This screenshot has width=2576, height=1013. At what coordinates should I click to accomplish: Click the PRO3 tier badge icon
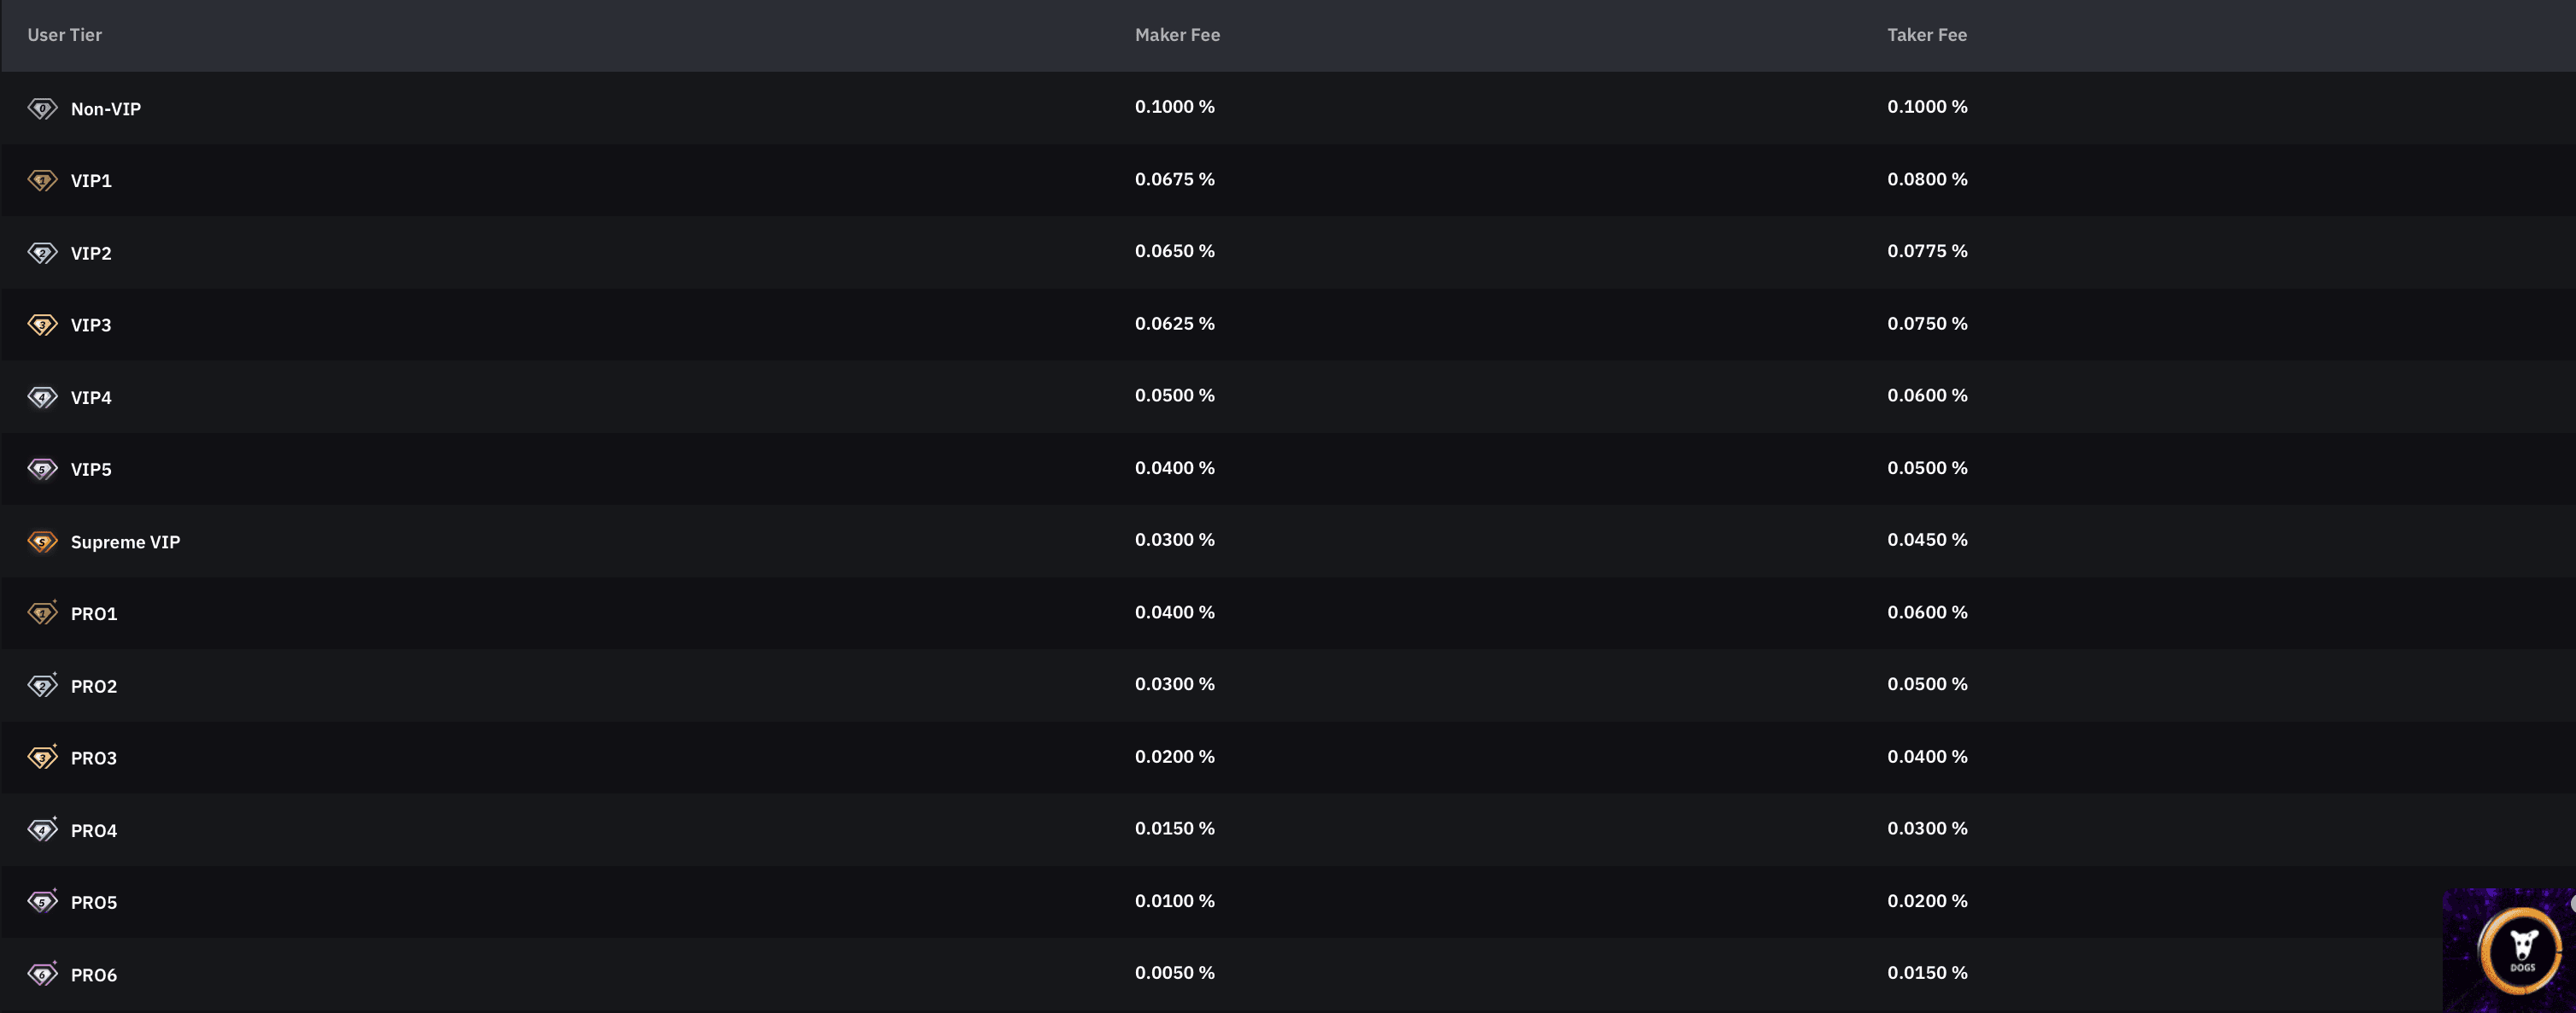pyautogui.click(x=42, y=758)
